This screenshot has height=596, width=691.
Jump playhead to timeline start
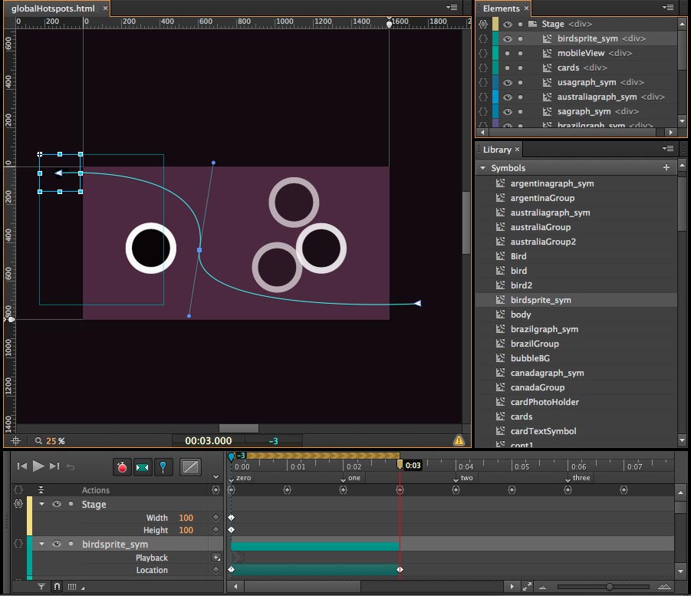pos(22,466)
